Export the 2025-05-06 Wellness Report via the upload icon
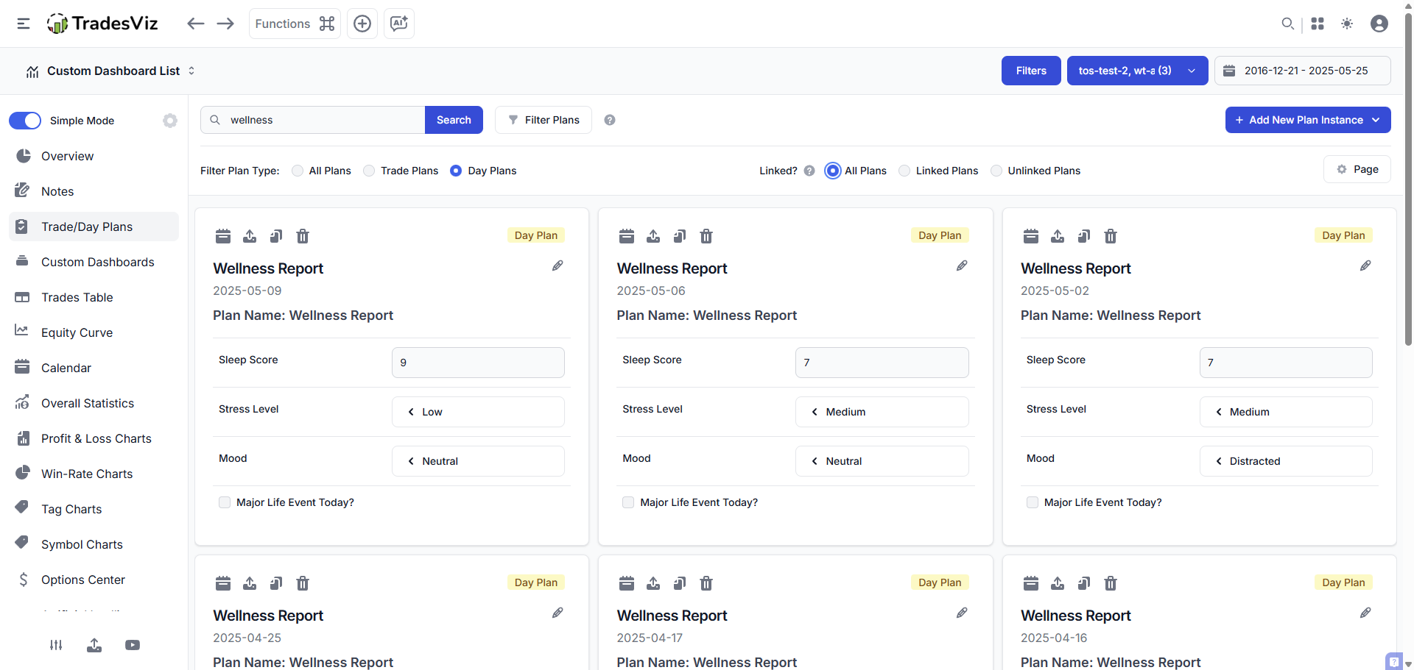 coord(653,236)
